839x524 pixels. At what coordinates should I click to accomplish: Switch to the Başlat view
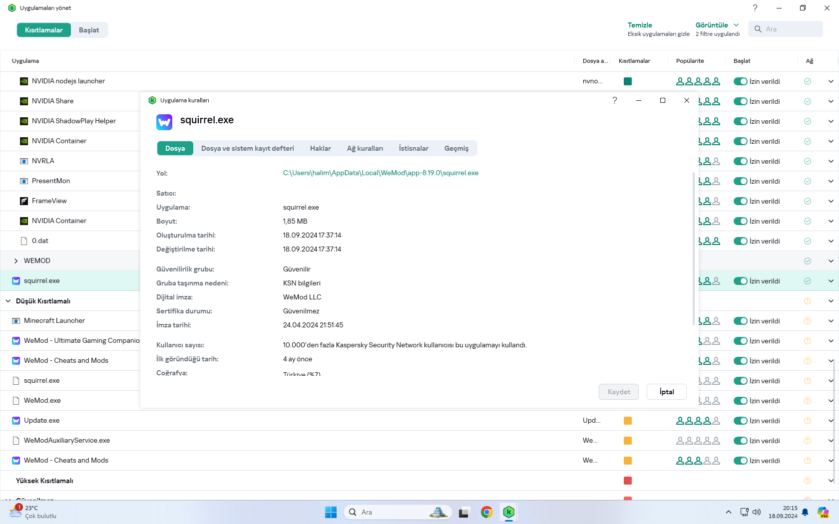(89, 30)
